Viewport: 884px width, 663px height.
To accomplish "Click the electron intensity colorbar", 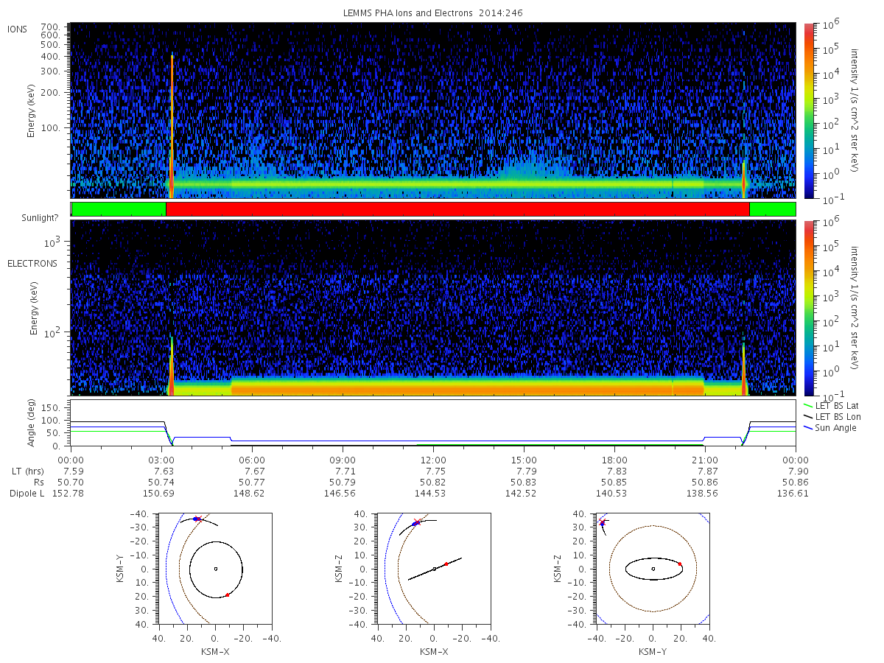I will tap(809, 308).
